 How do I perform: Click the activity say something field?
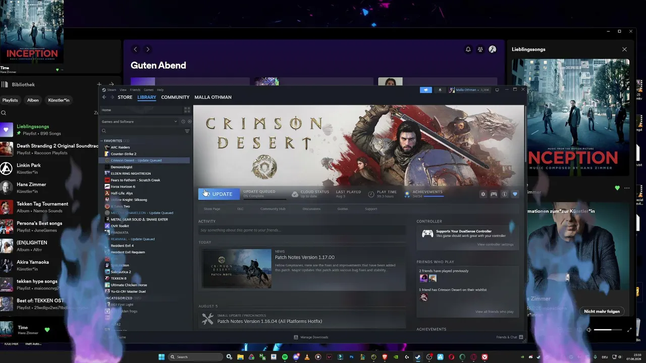point(302,230)
